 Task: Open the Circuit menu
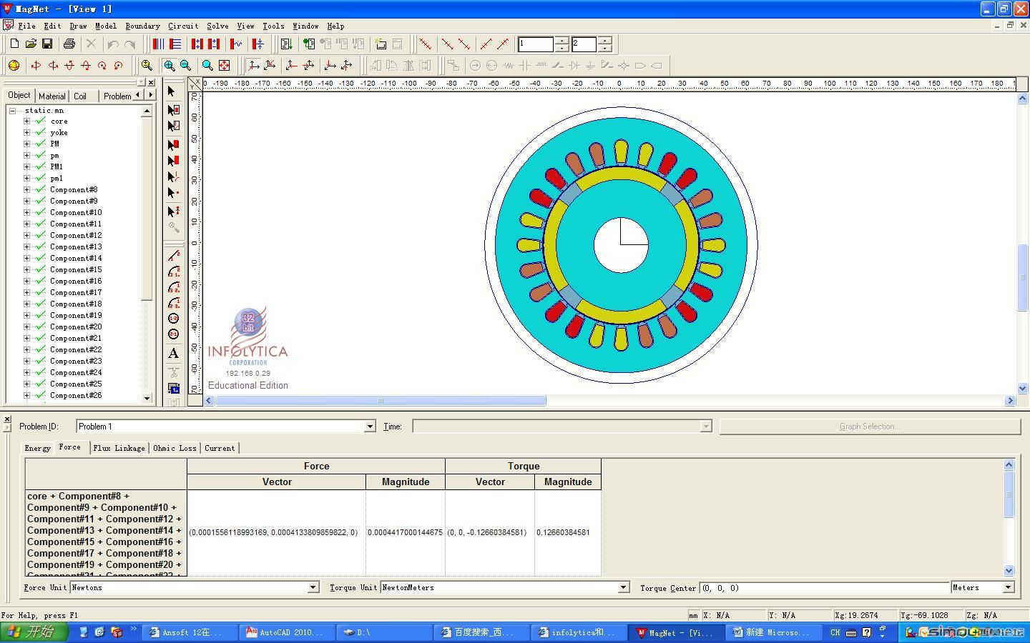coord(183,26)
